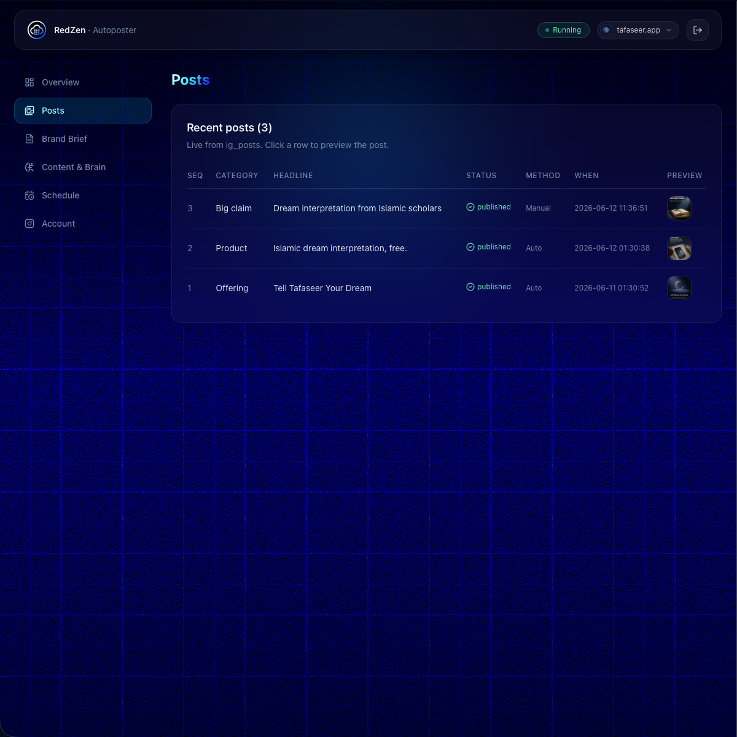Click the HEADLINE column header

coord(293,176)
